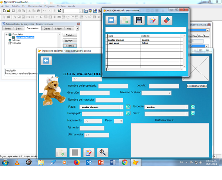Click the dirección input field
This screenshot has height=180, width=222.
tap(95, 93)
